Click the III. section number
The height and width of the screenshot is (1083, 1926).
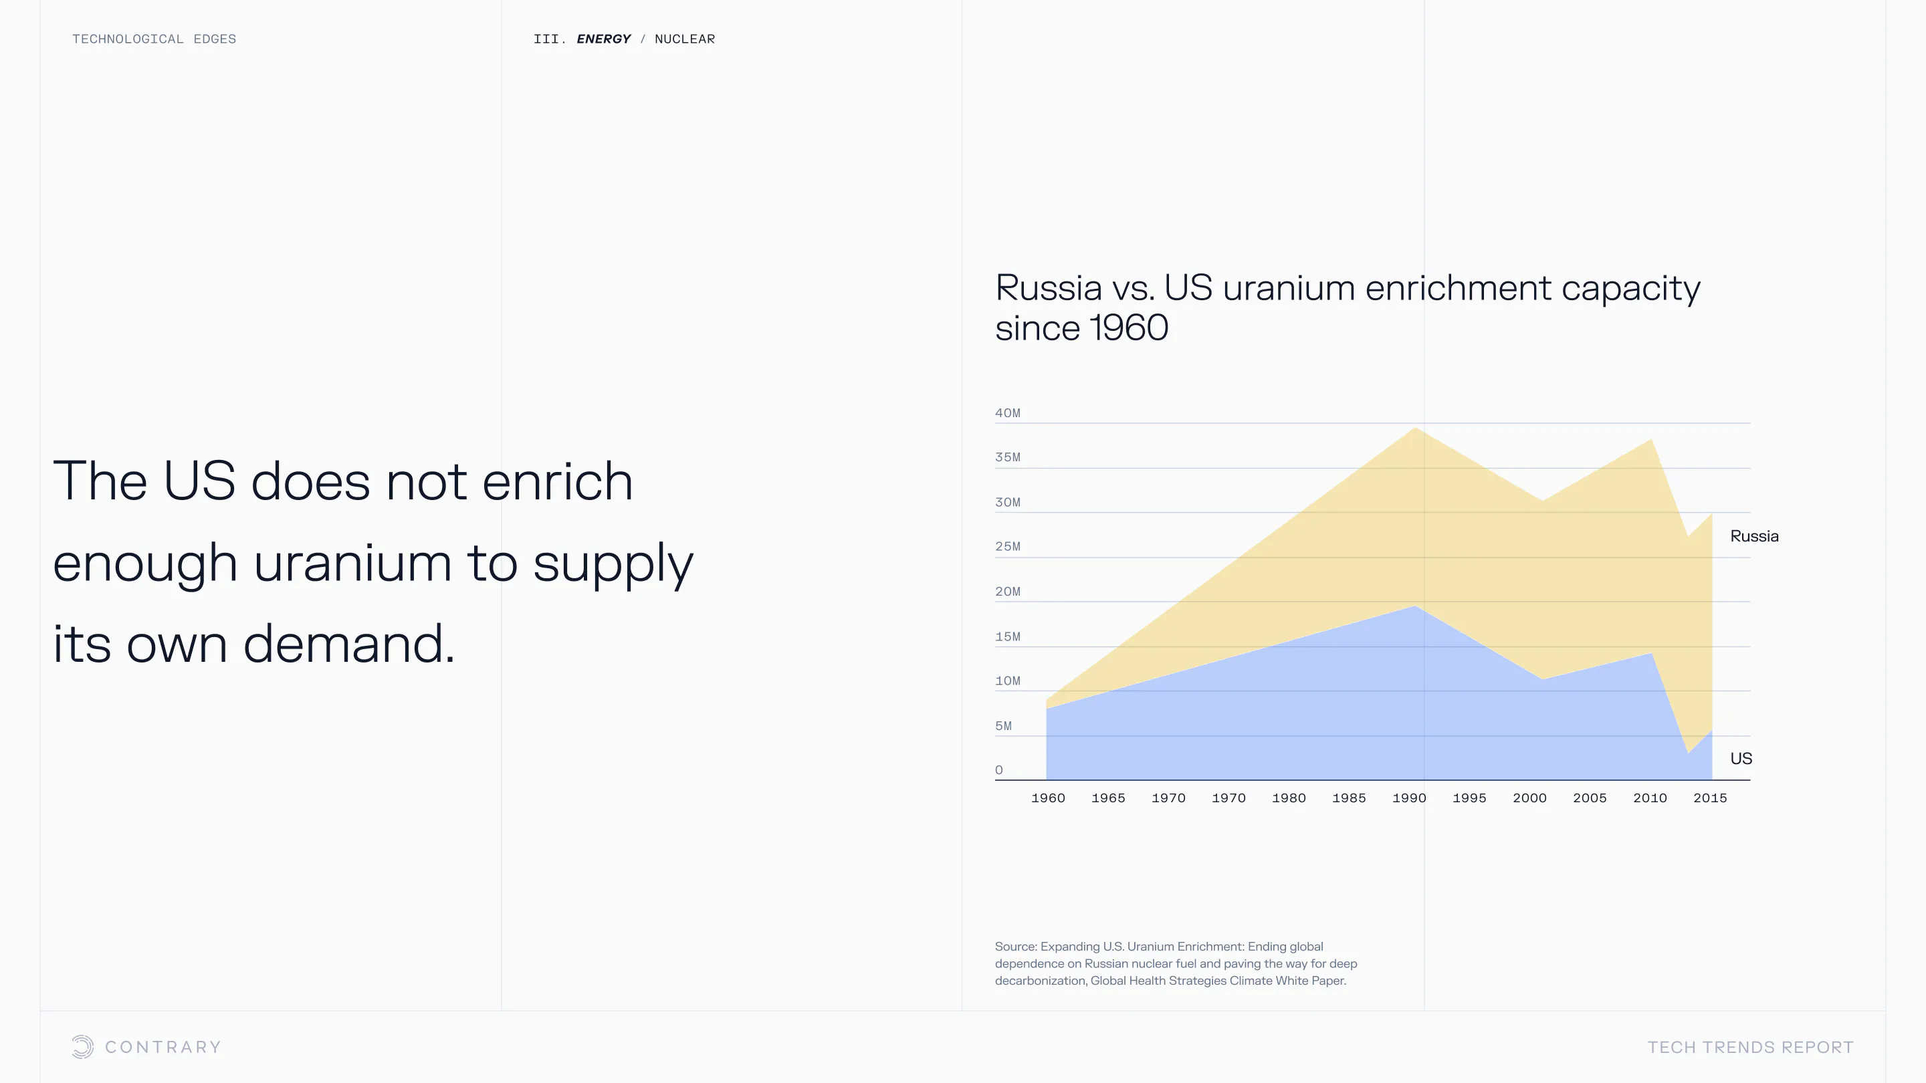(548, 39)
